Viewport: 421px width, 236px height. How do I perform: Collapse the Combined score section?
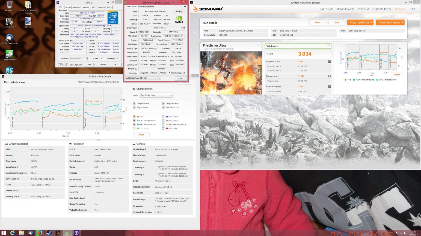(329, 87)
